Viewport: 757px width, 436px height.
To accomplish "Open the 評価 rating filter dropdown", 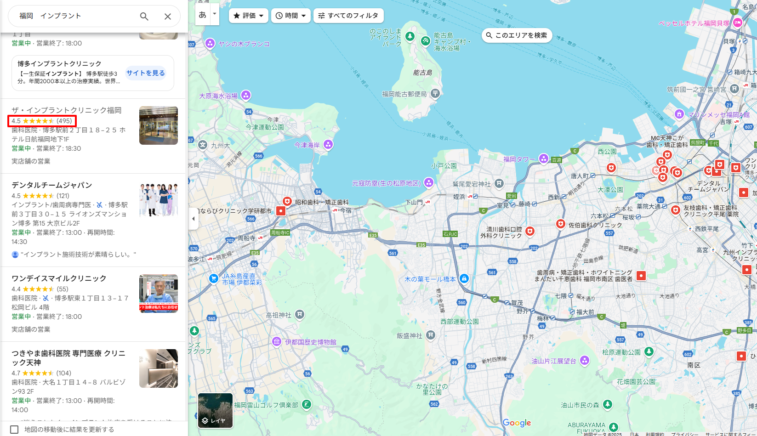I will [248, 15].
